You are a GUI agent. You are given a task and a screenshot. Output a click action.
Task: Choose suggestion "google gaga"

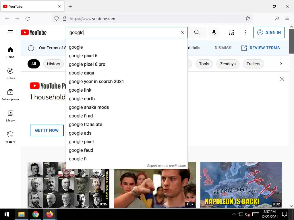pyautogui.click(x=127, y=73)
